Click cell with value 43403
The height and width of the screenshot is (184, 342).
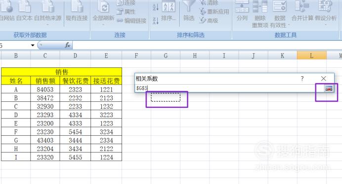45,140
